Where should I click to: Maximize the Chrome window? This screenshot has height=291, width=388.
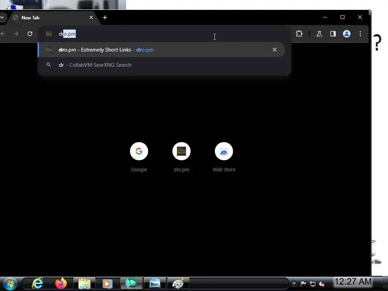point(343,17)
